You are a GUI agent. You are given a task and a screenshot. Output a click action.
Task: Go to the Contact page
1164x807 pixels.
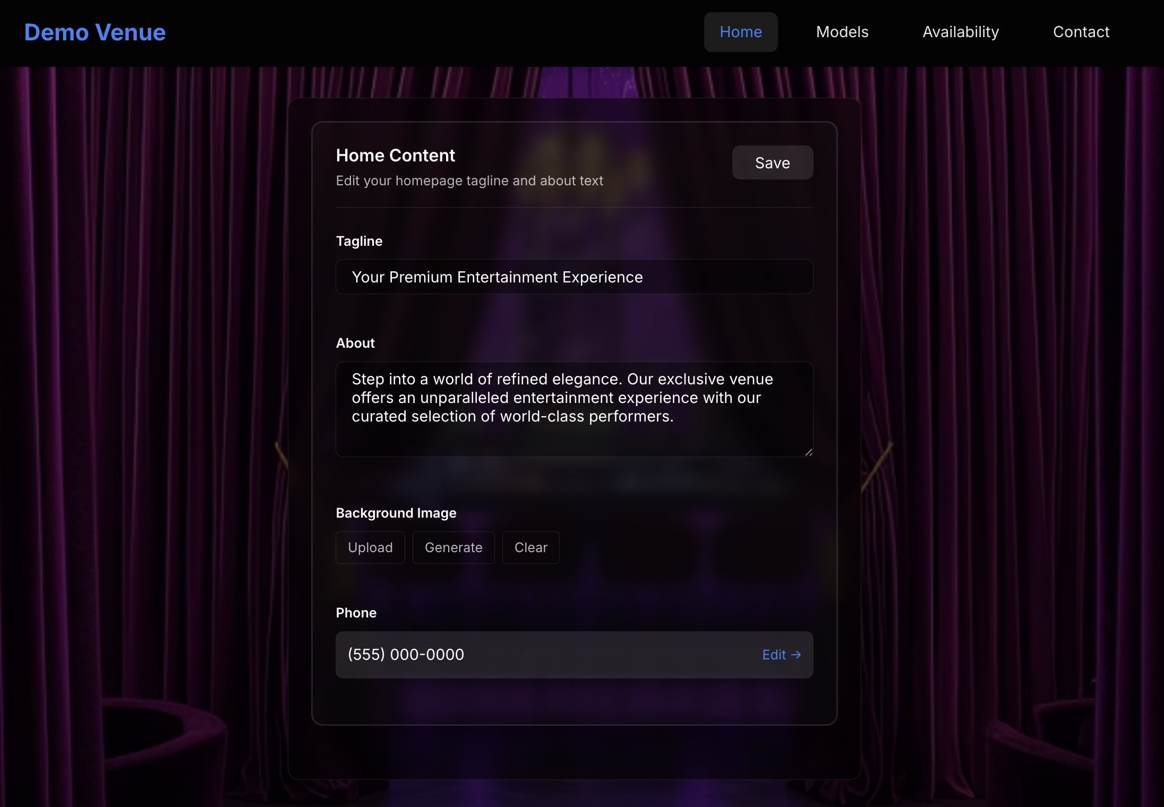tap(1081, 32)
